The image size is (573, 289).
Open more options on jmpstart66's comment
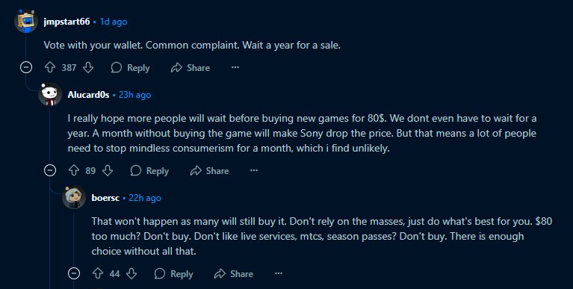point(235,68)
